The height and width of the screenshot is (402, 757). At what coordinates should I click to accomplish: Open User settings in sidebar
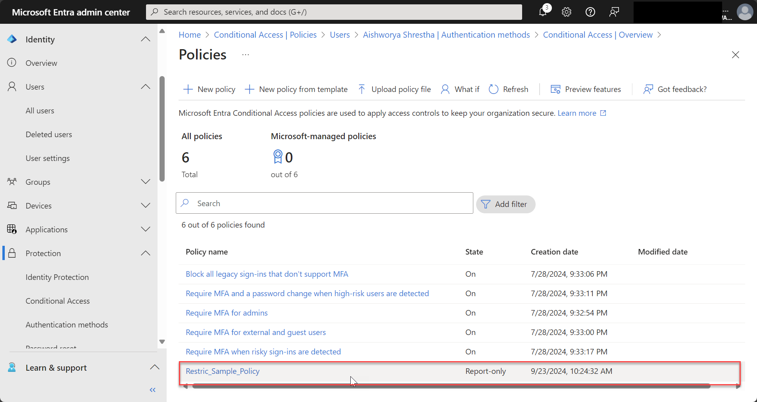coord(48,158)
